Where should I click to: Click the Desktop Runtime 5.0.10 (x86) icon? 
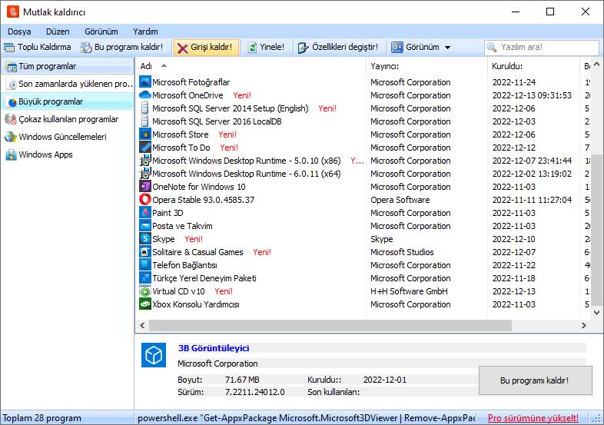tap(144, 161)
